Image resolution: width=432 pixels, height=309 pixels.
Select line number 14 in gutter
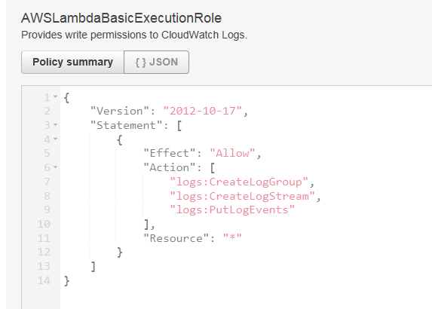click(x=44, y=280)
